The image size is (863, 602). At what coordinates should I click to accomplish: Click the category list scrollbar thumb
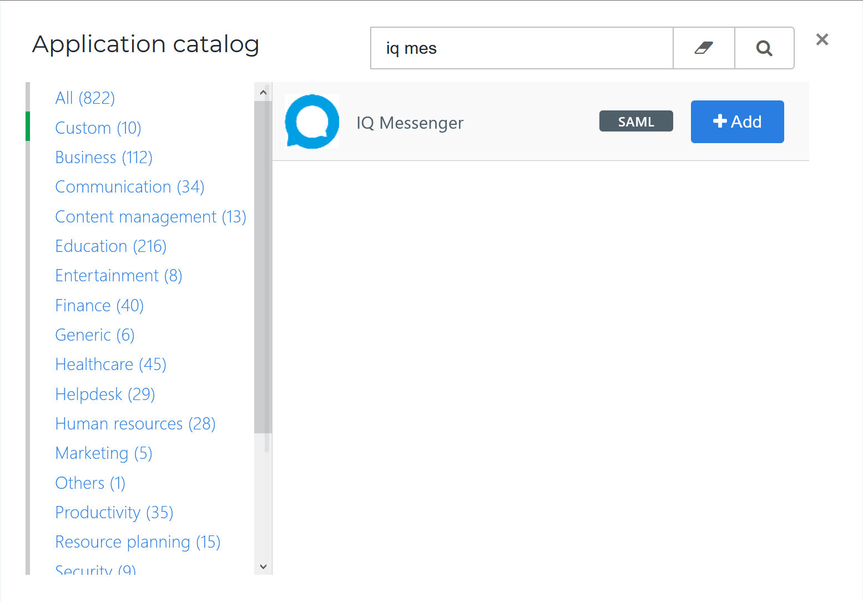pyautogui.click(x=263, y=266)
